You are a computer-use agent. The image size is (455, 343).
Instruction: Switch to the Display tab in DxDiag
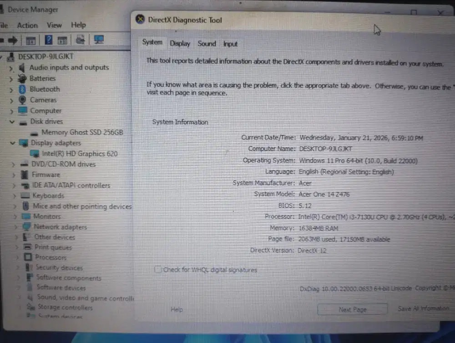point(180,43)
